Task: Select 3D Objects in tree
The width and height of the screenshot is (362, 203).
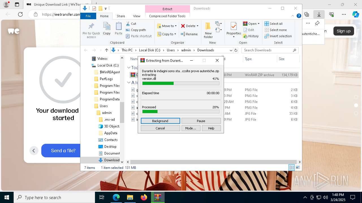Action: pos(109,126)
